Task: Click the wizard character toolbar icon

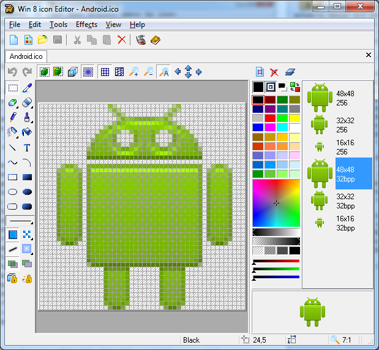Action: [141, 40]
